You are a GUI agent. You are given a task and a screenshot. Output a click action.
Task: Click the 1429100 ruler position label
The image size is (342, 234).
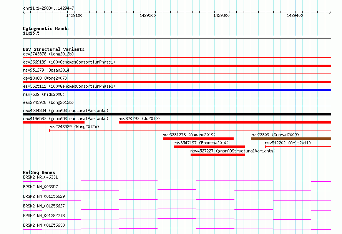[x=74, y=15]
